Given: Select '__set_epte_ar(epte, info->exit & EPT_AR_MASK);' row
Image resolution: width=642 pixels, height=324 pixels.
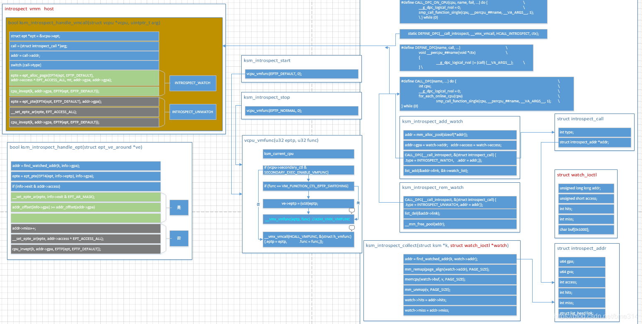Looking at the screenshot, I should [x=86, y=197].
